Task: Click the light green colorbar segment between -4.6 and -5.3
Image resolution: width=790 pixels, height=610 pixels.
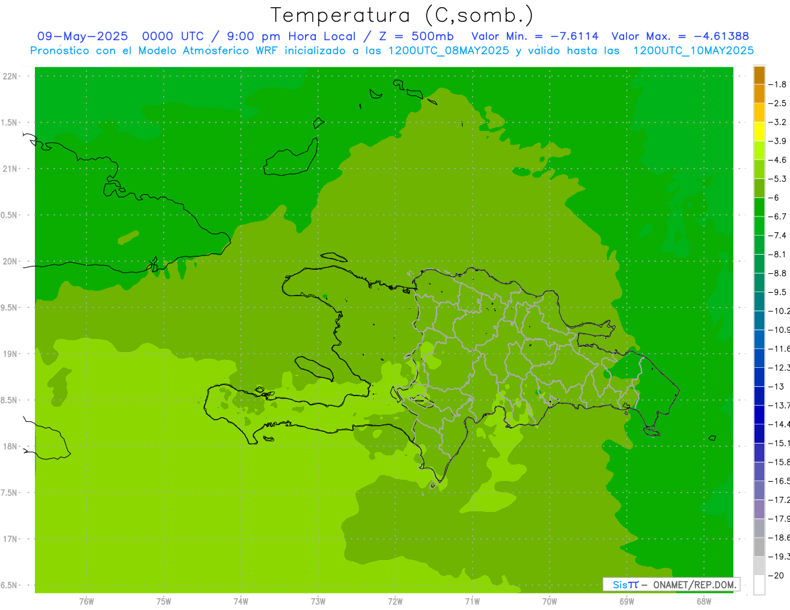Action: [759, 169]
